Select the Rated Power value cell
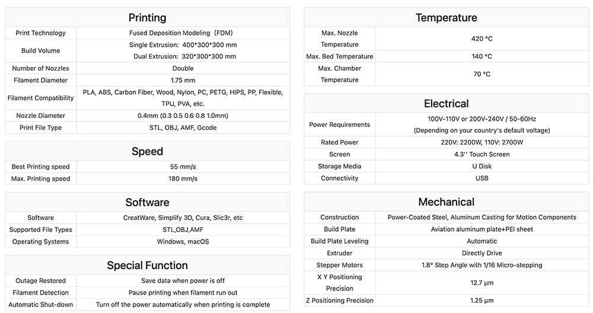Image resolution: width=593 pixels, height=313 pixels. [482, 142]
